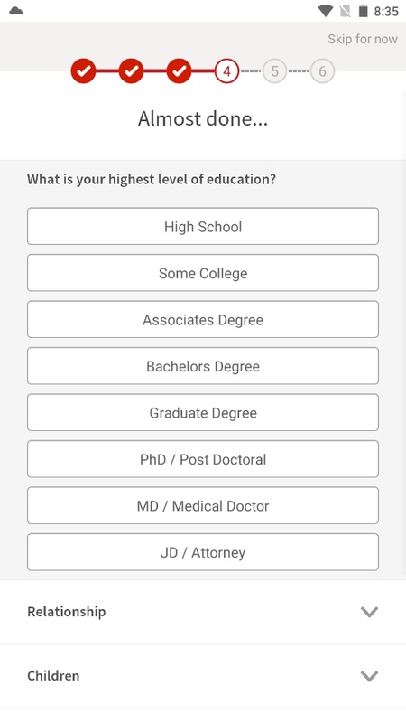Screen dimensions: 406x723
Task: Tap the cloud icon in status bar
Action: (16, 11)
